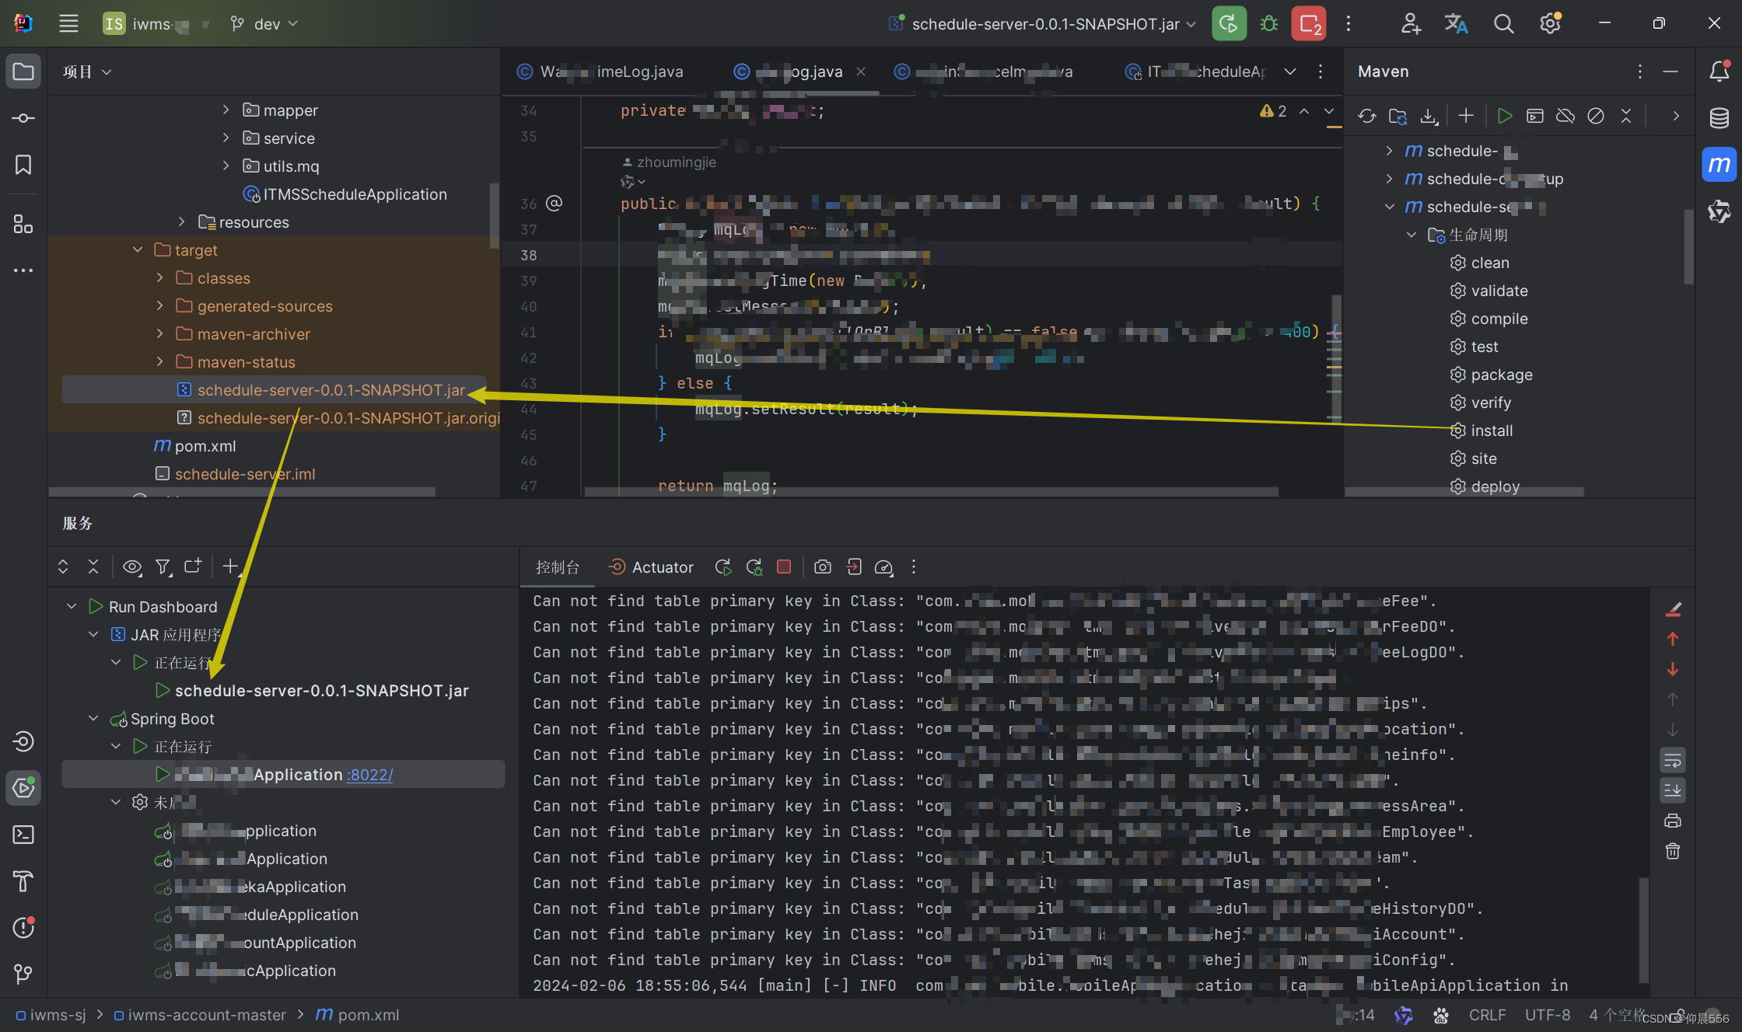Collapse the Run Dashboard node

[x=72, y=606]
